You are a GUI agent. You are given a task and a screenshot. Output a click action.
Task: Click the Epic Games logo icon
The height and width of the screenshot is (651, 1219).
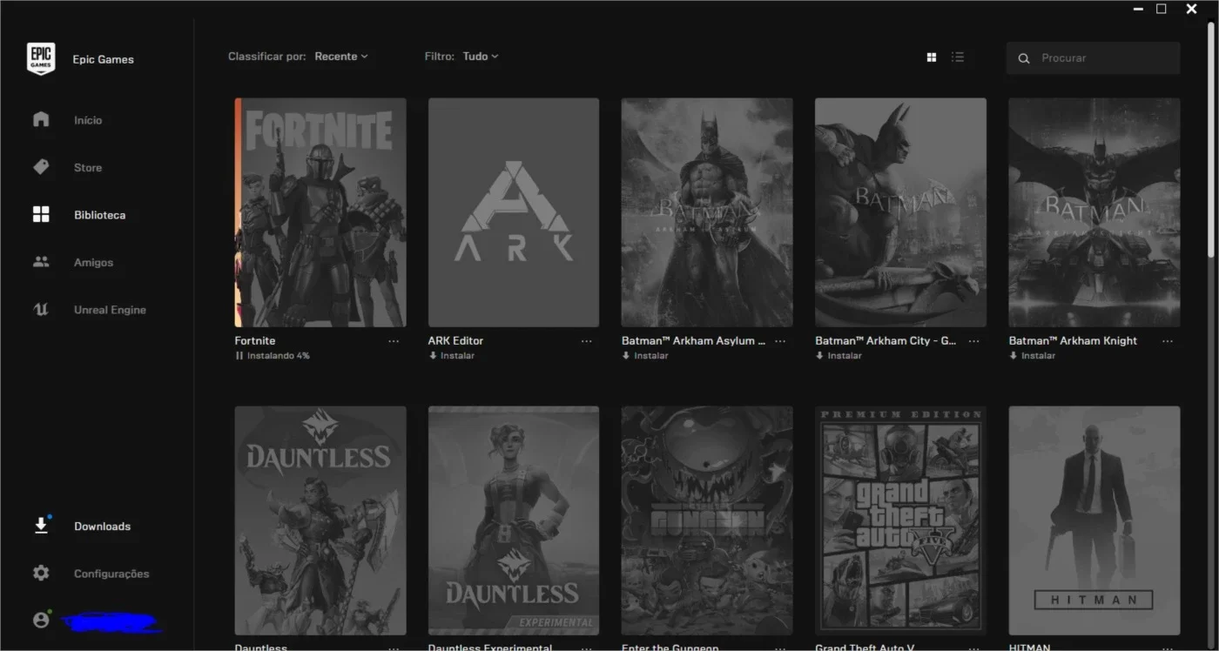pyautogui.click(x=41, y=59)
